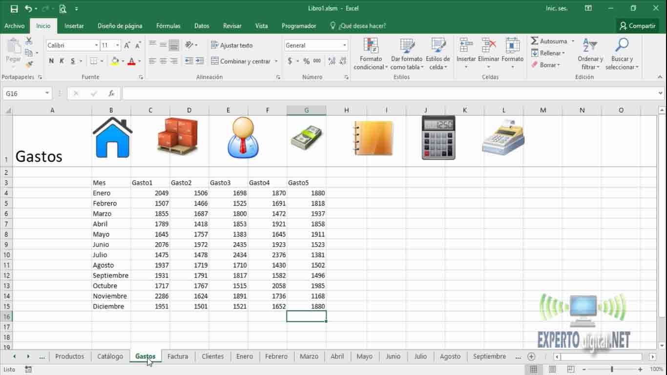
Task: Toggle italic (K) formatting
Action: click(x=62, y=61)
